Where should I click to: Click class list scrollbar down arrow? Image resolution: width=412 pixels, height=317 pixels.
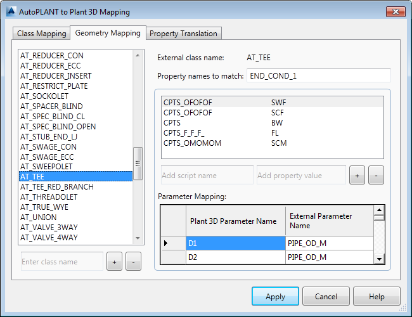pyautogui.click(x=138, y=238)
